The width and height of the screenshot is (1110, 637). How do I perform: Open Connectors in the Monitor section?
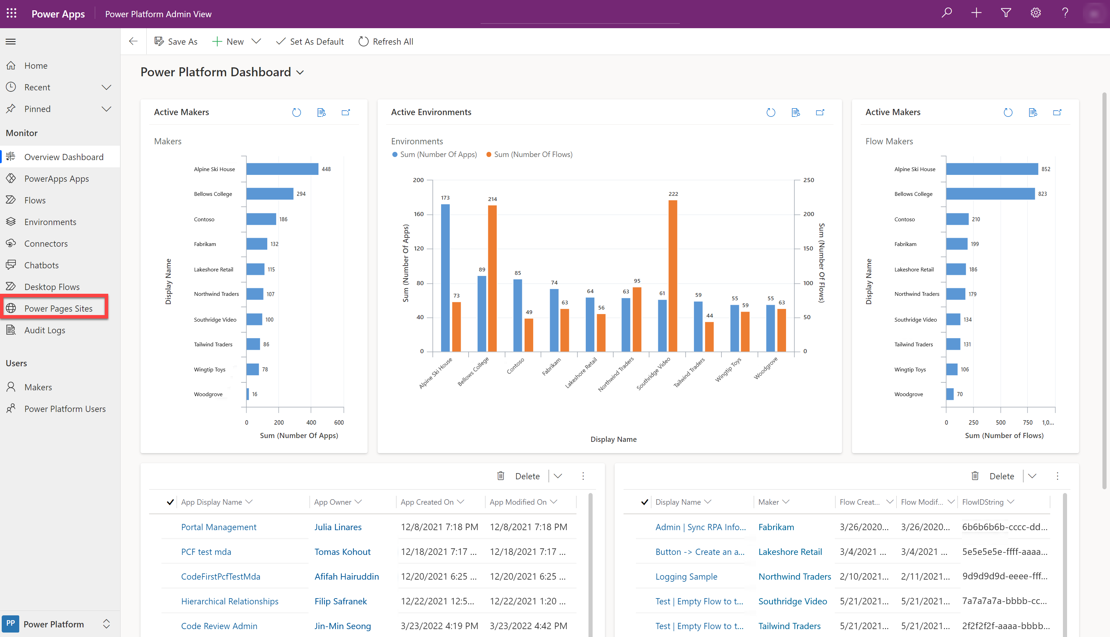pyautogui.click(x=46, y=243)
